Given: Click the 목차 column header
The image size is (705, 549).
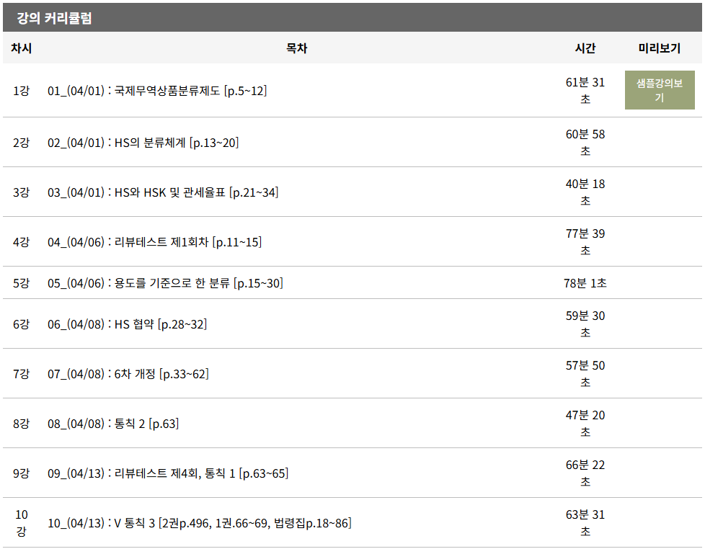Looking at the screenshot, I should pyautogui.click(x=296, y=48).
